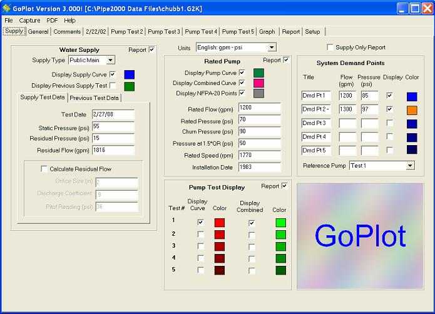Open the Capture menu

coord(29,21)
